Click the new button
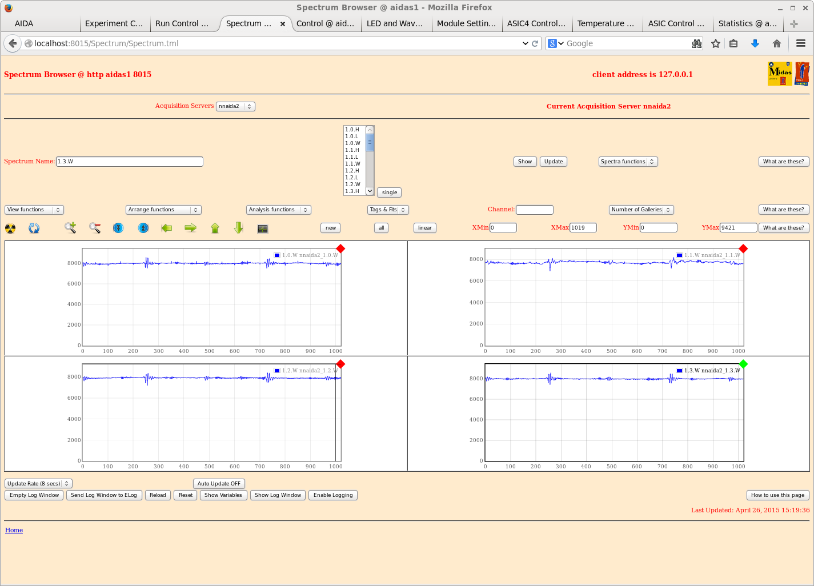 (331, 228)
